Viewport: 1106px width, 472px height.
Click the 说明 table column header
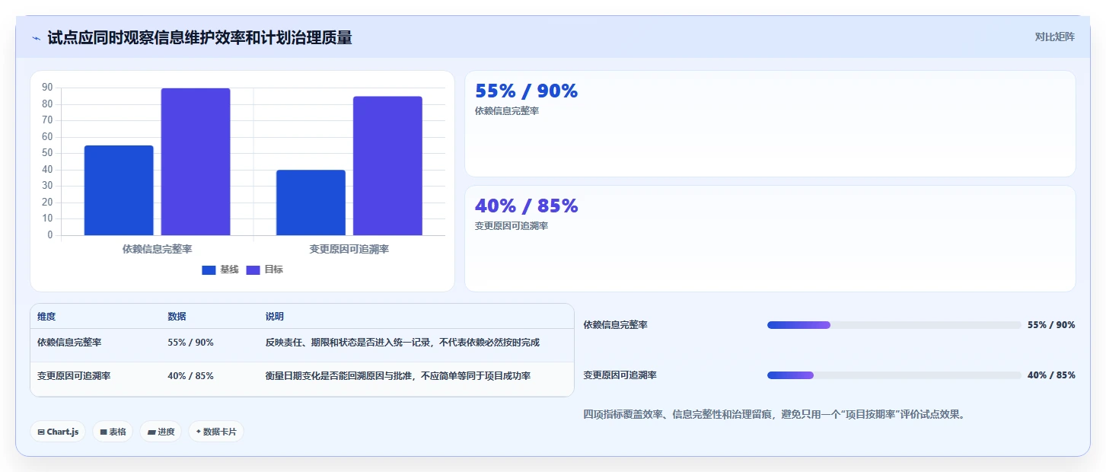click(274, 317)
